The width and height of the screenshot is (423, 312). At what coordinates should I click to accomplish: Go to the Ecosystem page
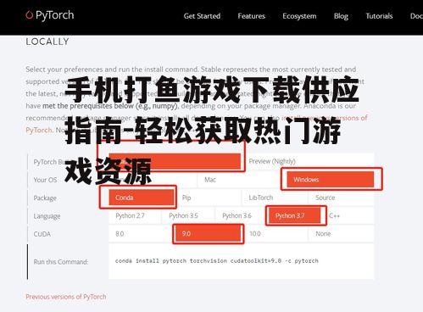click(x=299, y=16)
